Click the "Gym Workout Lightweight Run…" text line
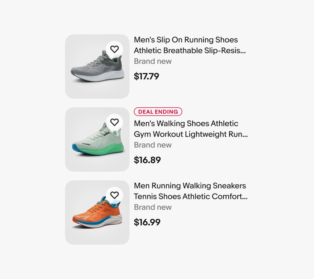 [191, 134]
